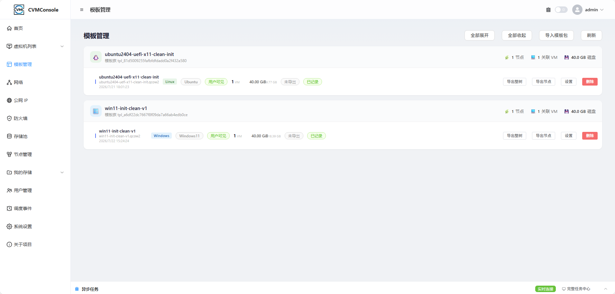Click 导出整树 for ubuntu2404 template
Image resolution: width=615 pixels, height=294 pixels.
[x=515, y=82]
